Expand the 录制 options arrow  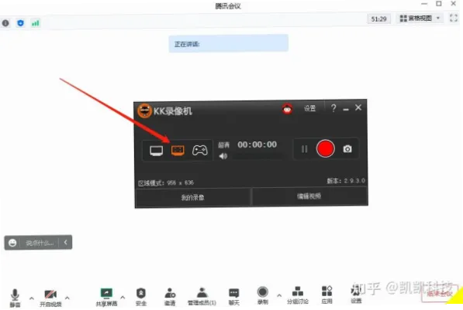(279, 295)
